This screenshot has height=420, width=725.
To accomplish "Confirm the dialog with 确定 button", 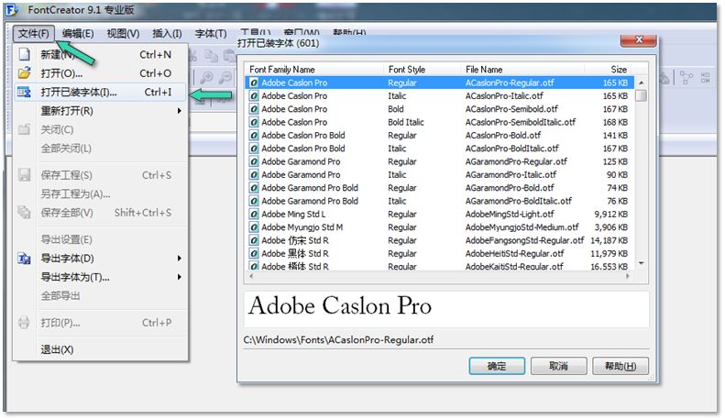I will tap(497, 366).
